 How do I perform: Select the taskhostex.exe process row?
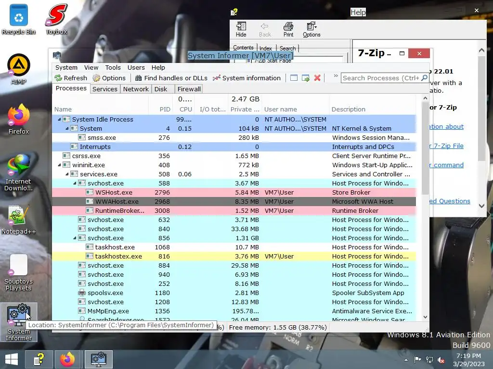click(x=234, y=257)
